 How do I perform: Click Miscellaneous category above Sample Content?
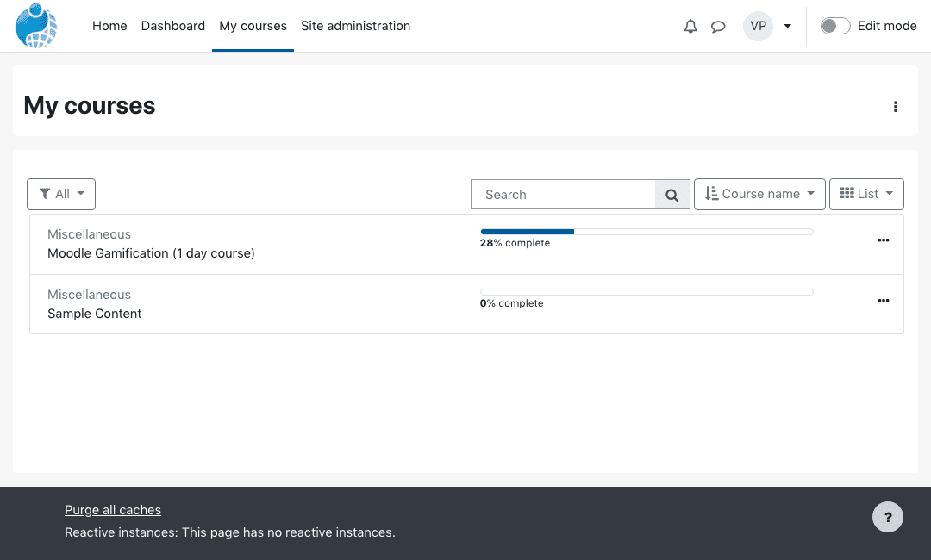click(89, 295)
